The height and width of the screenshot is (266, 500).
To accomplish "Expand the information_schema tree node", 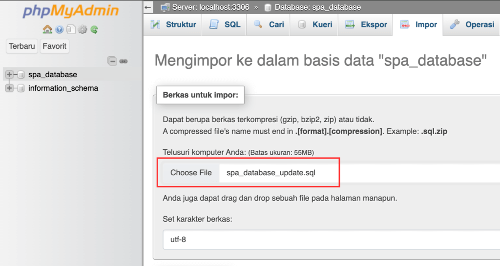I will point(9,88).
